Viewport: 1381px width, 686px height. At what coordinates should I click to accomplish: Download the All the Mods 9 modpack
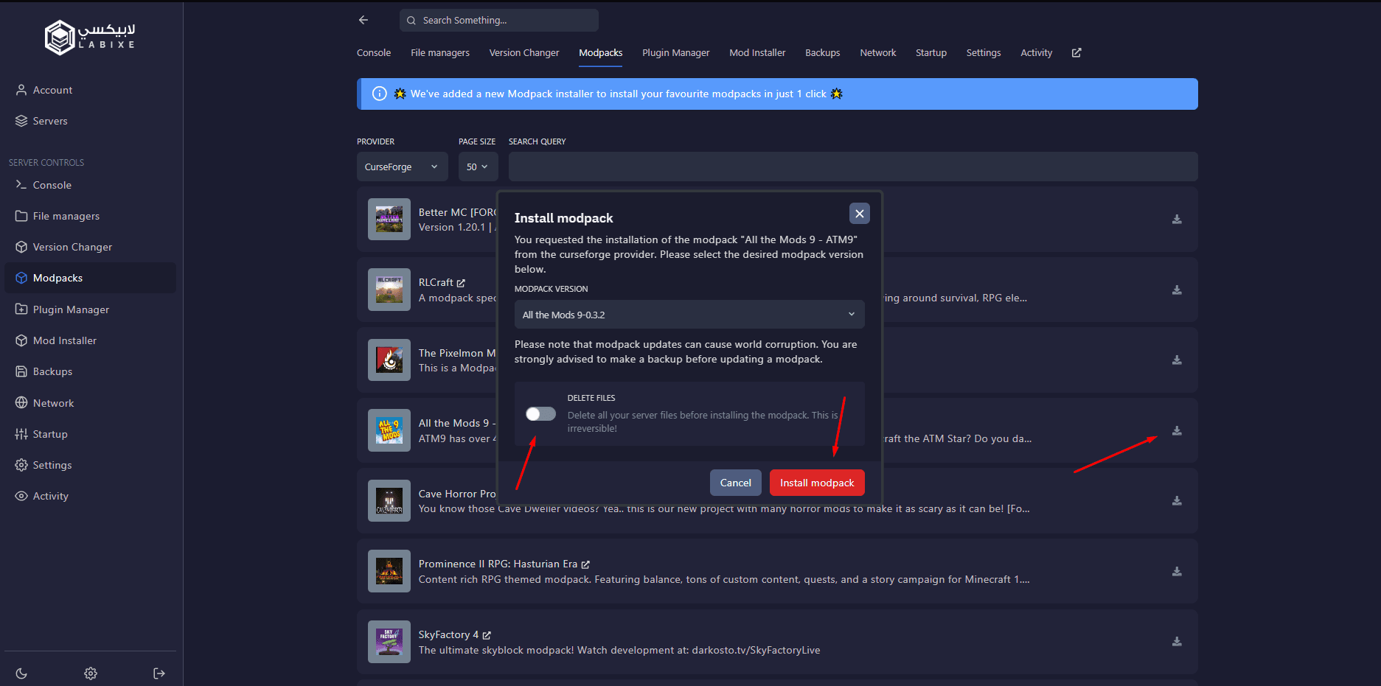pyautogui.click(x=1177, y=431)
